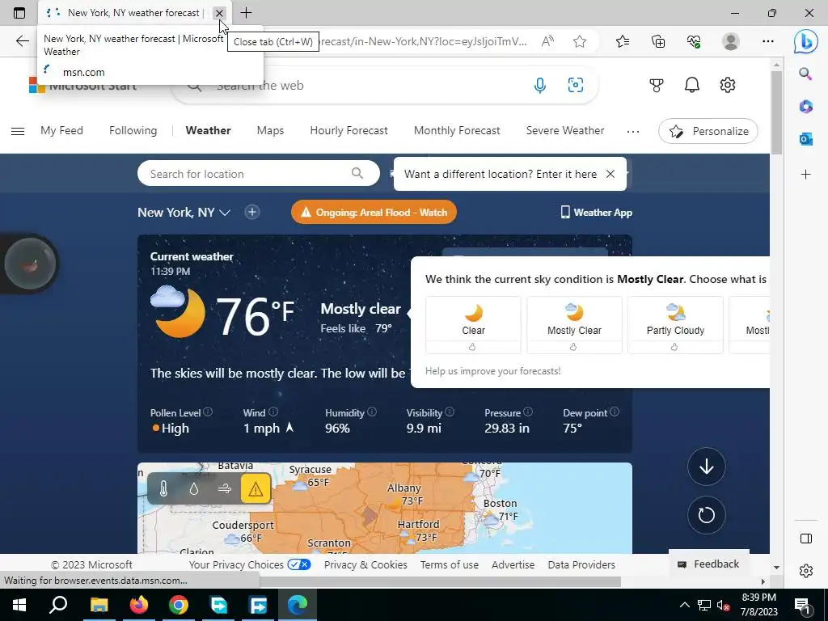This screenshot has height=621, width=828.
Task: Open Outlook in the sidebar
Action: point(806,139)
